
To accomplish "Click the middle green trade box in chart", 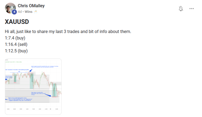I will pyautogui.click(x=32, y=81).
